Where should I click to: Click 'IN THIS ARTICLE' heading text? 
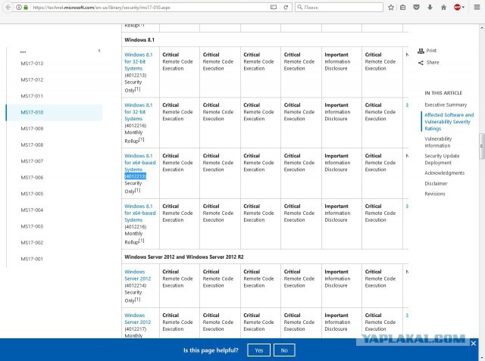coord(443,93)
